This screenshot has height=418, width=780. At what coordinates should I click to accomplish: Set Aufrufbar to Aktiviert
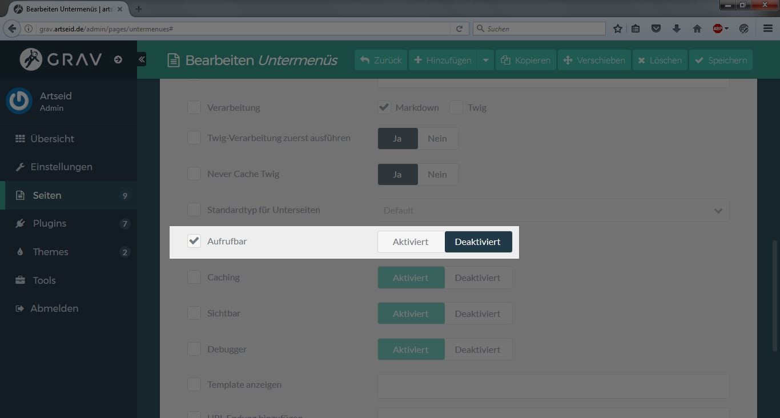(411, 242)
